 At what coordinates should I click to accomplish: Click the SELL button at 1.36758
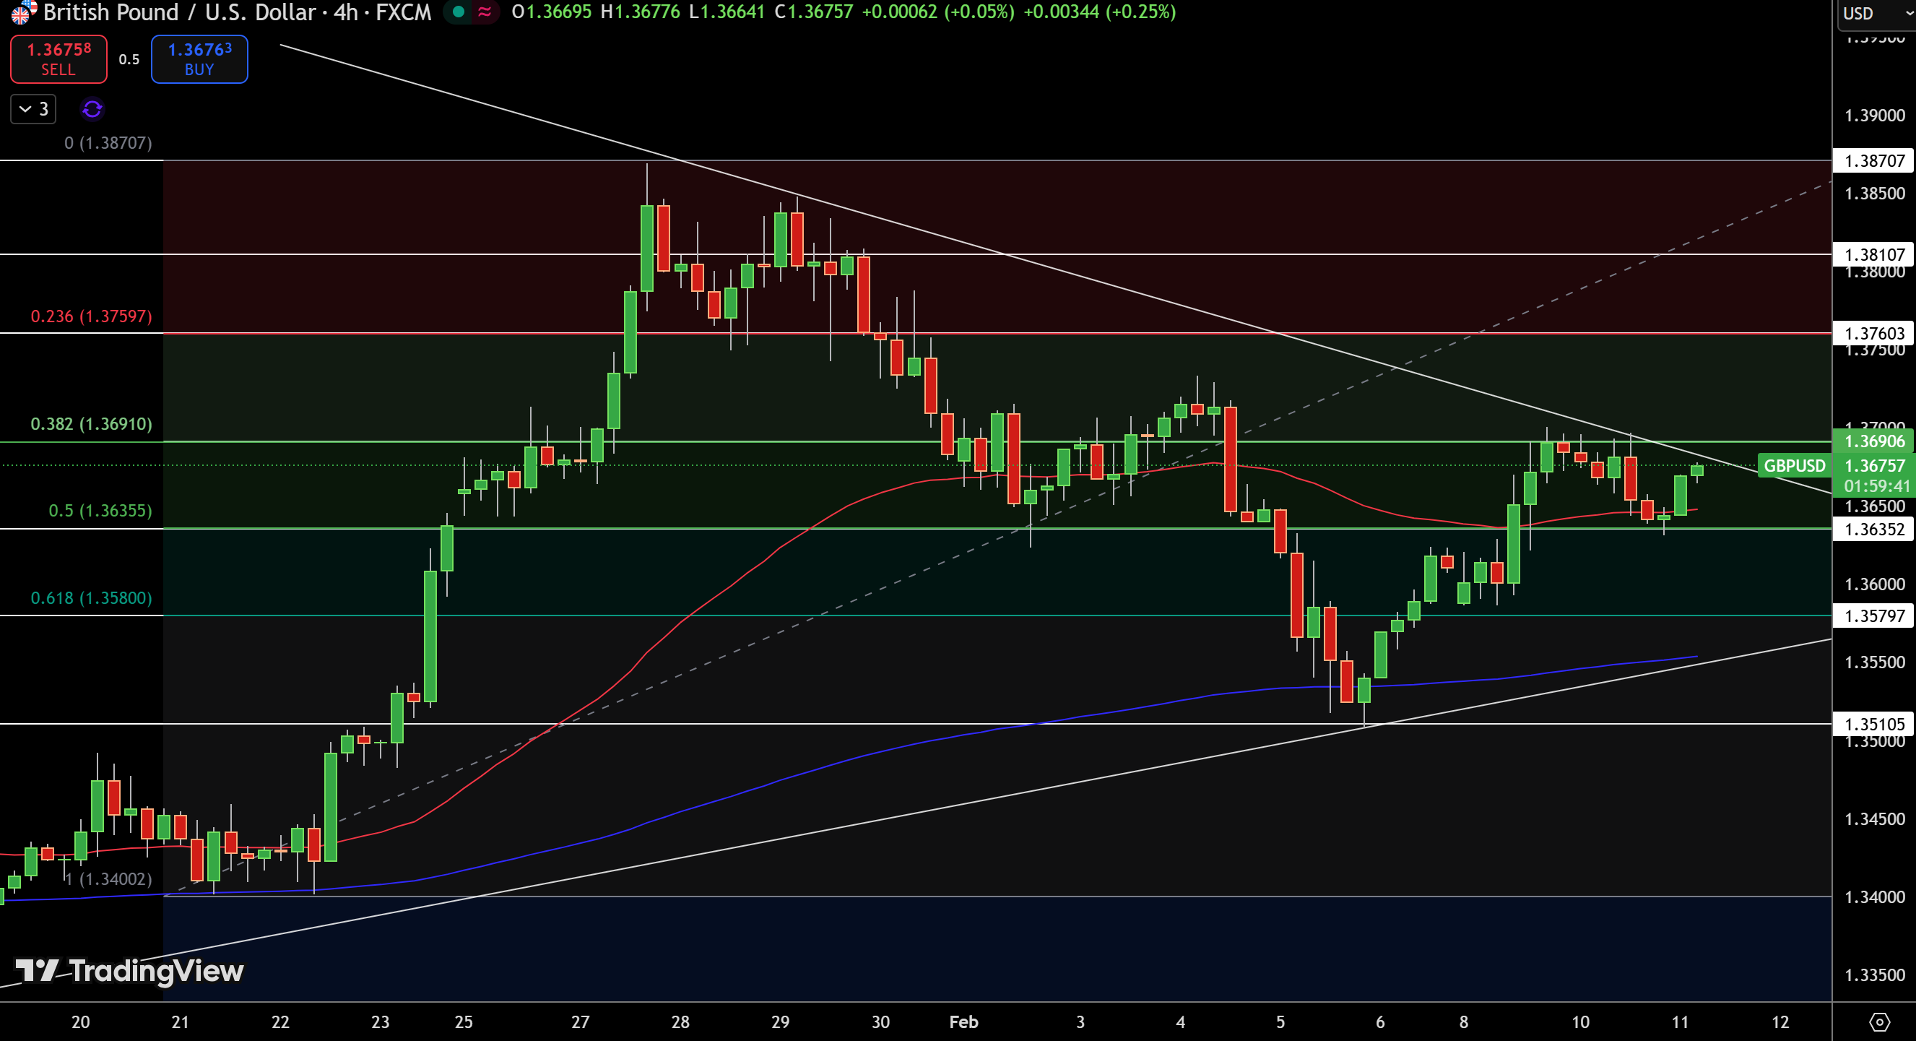click(x=58, y=59)
